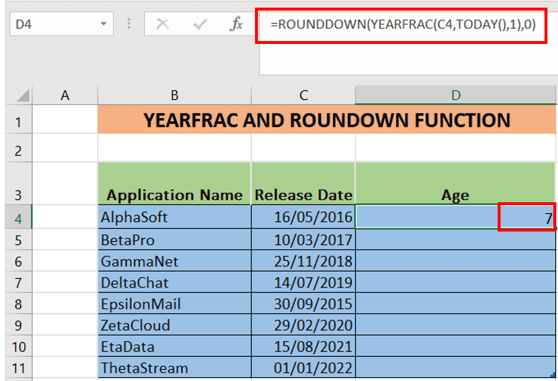Select row 10 header

(19, 346)
